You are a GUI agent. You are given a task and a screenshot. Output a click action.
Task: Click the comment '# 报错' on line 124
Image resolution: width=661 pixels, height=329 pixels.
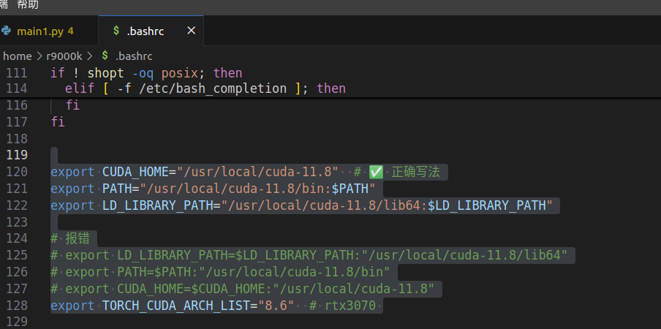(70, 238)
